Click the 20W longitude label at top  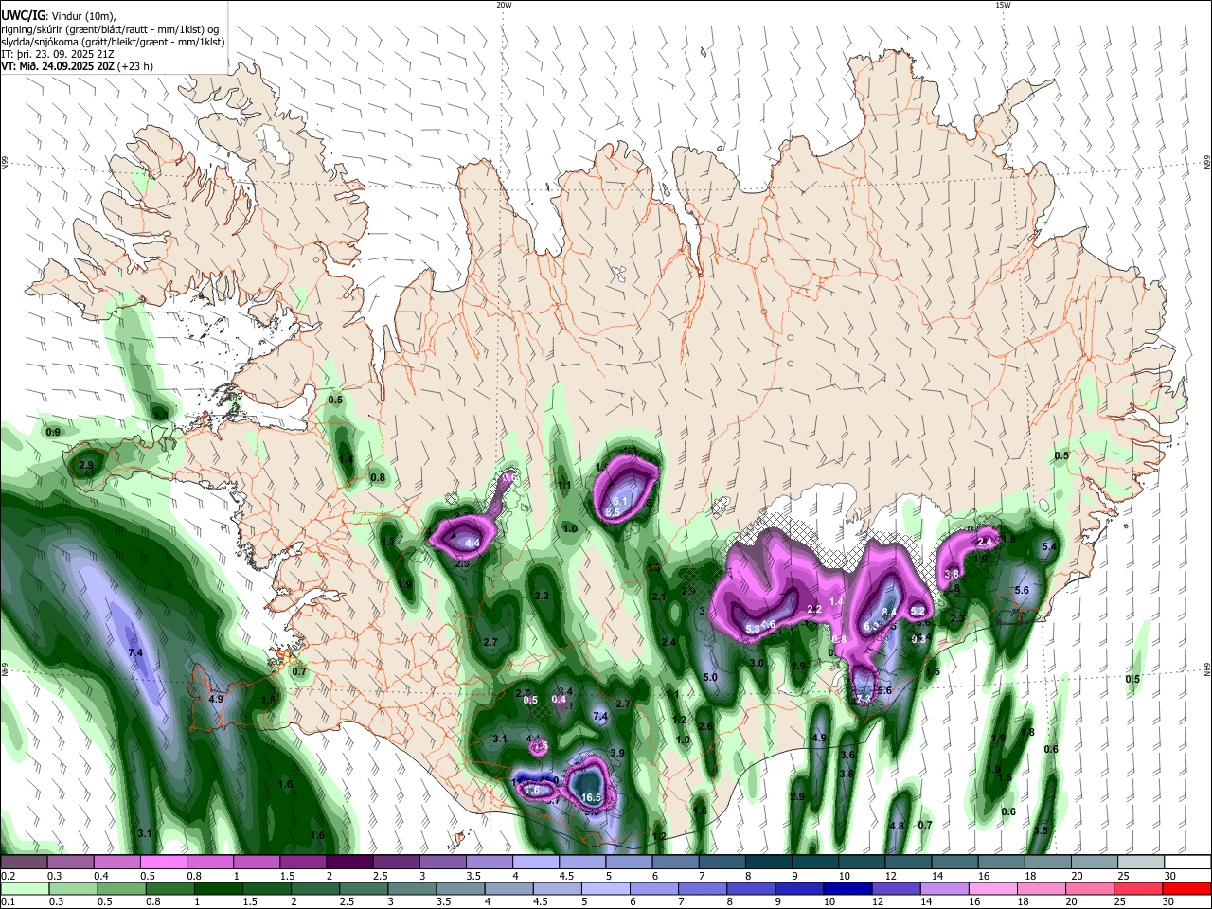coord(504,5)
